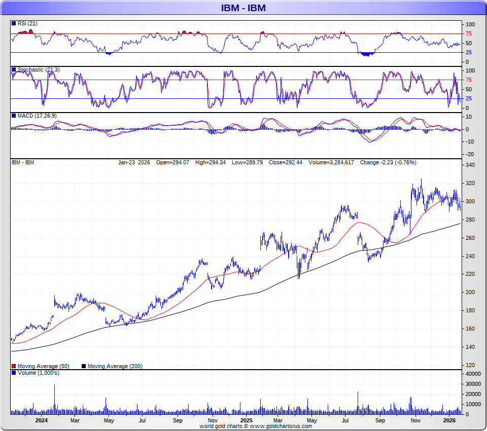Click the '120' price axis label
Screen dimensions: 487x431
tap(470, 365)
